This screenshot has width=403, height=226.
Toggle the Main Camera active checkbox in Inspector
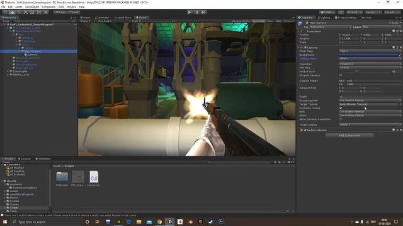(x=307, y=23)
